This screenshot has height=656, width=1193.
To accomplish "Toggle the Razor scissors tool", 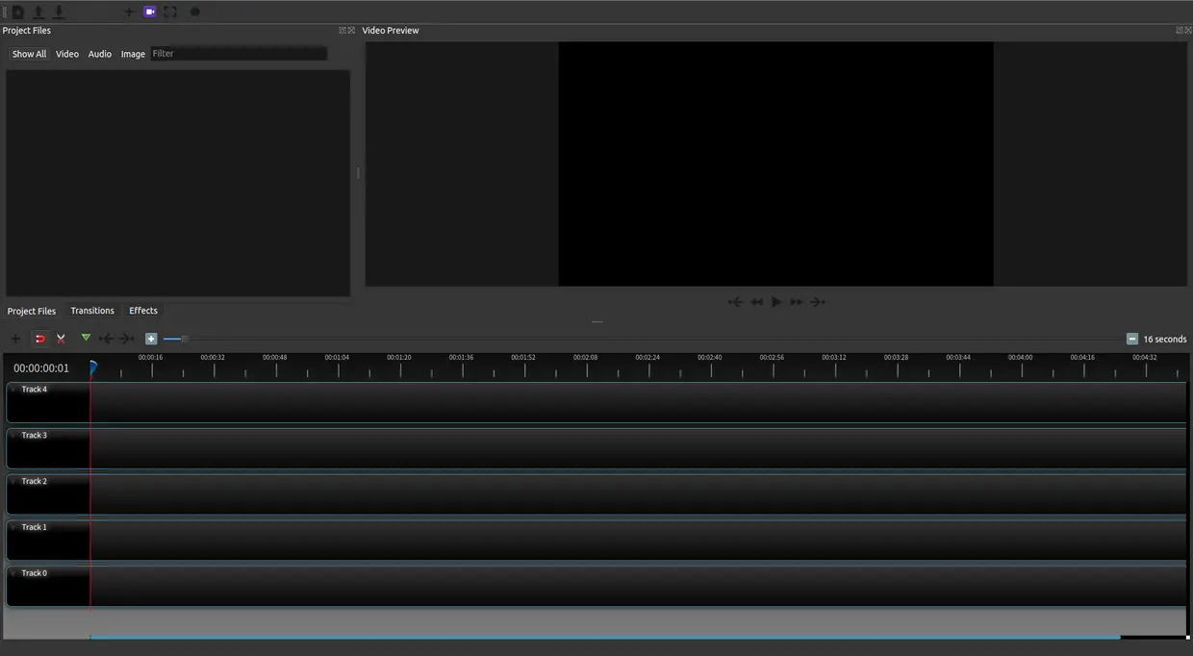I will point(61,339).
